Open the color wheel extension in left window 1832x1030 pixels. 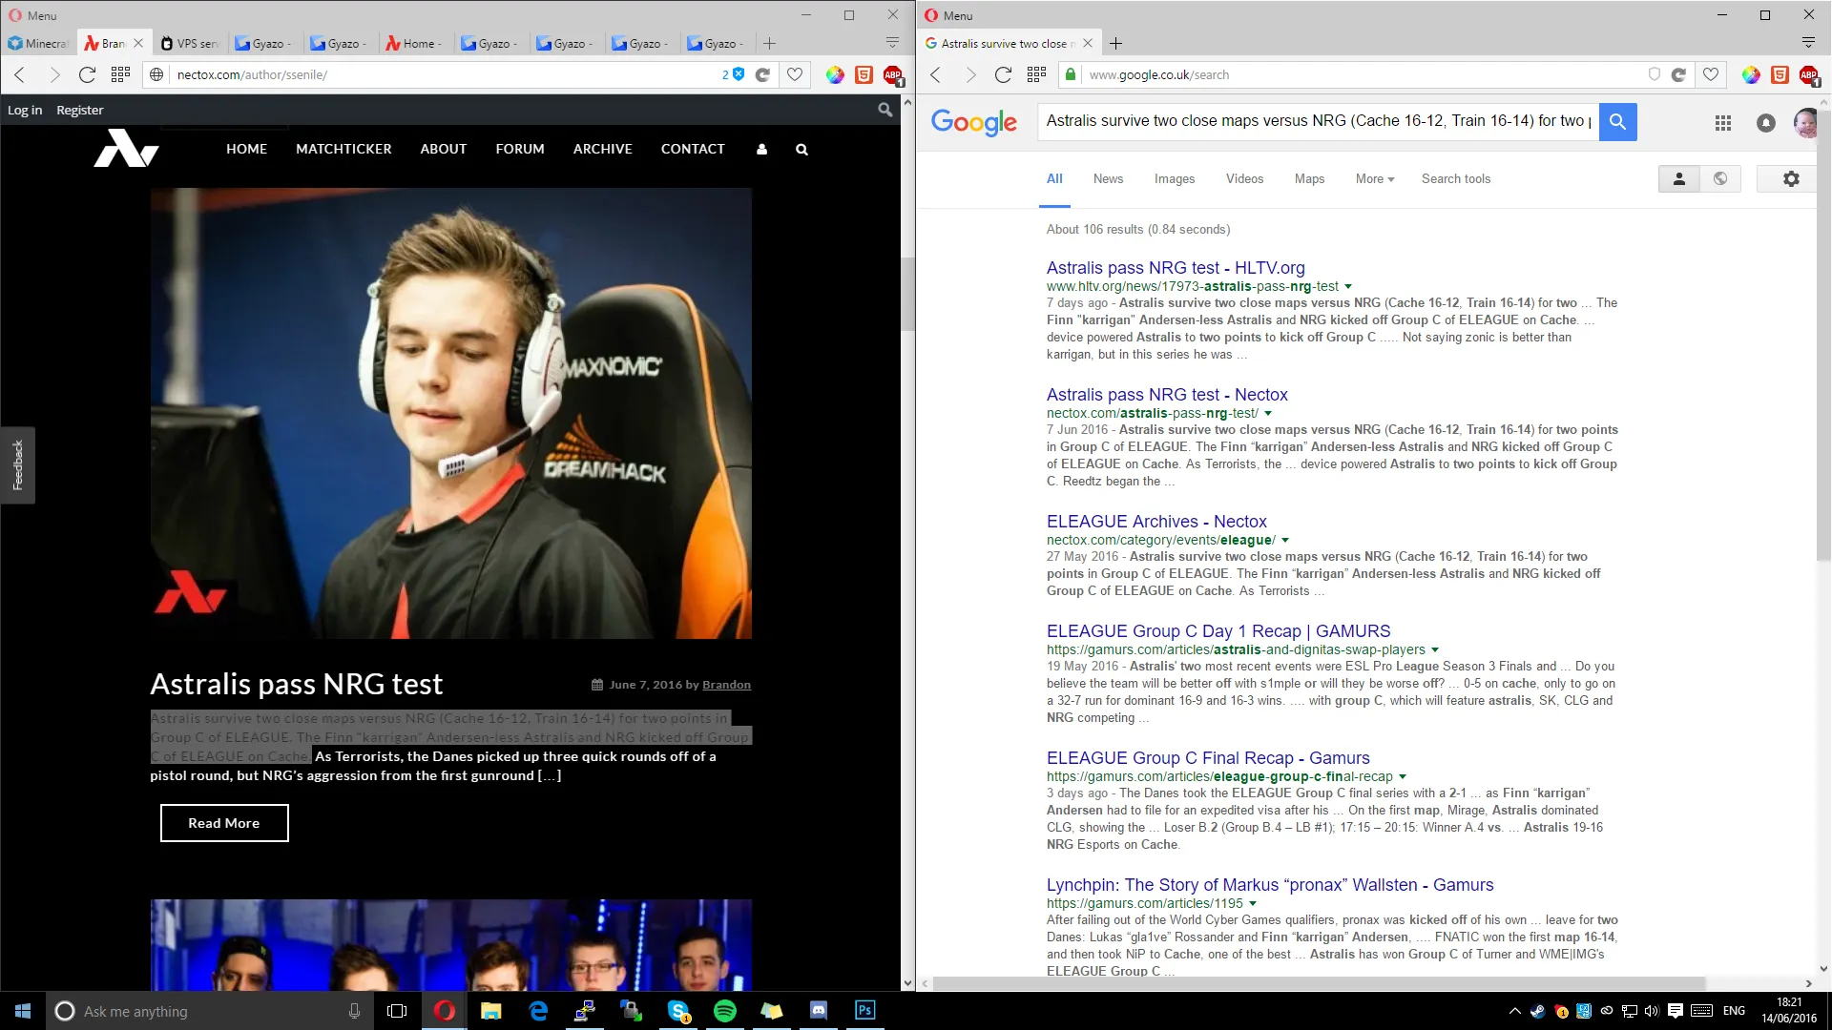[x=835, y=74]
